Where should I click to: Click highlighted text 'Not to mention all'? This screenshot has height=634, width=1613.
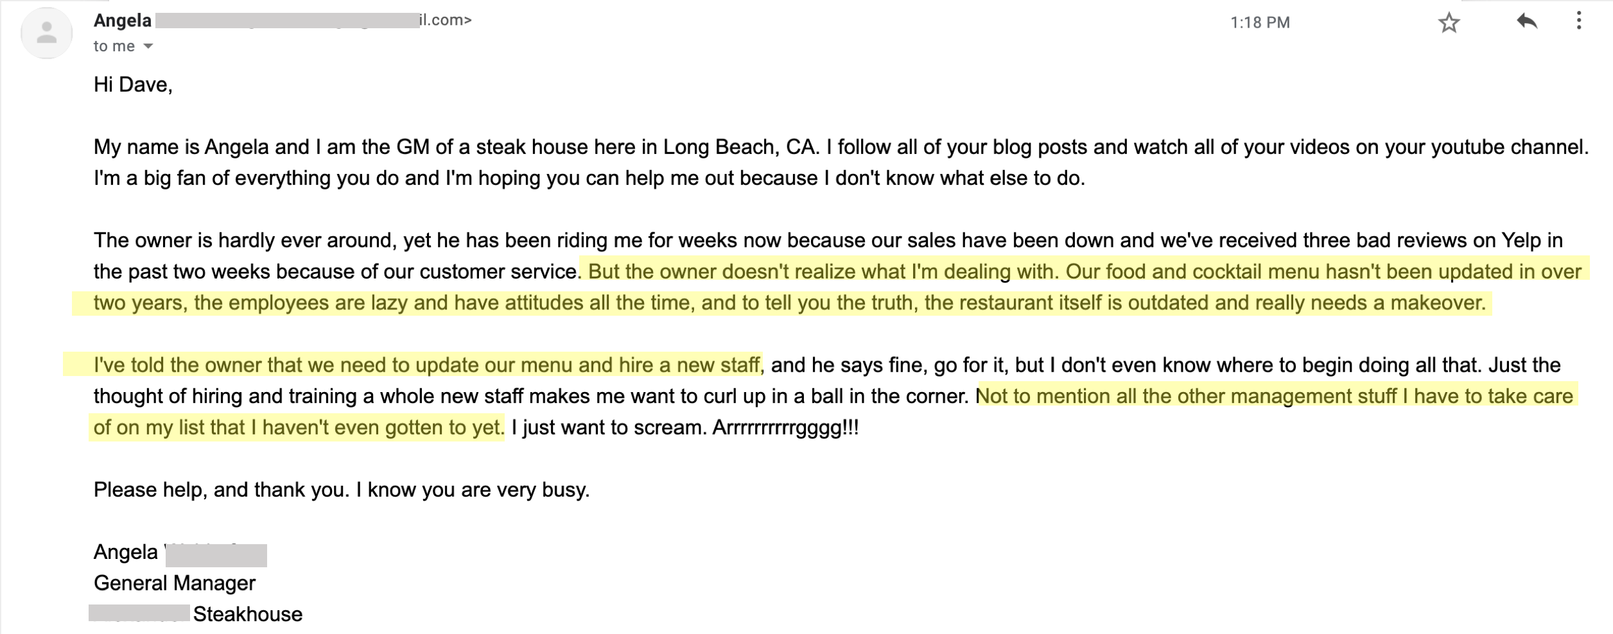click(1275, 396)
